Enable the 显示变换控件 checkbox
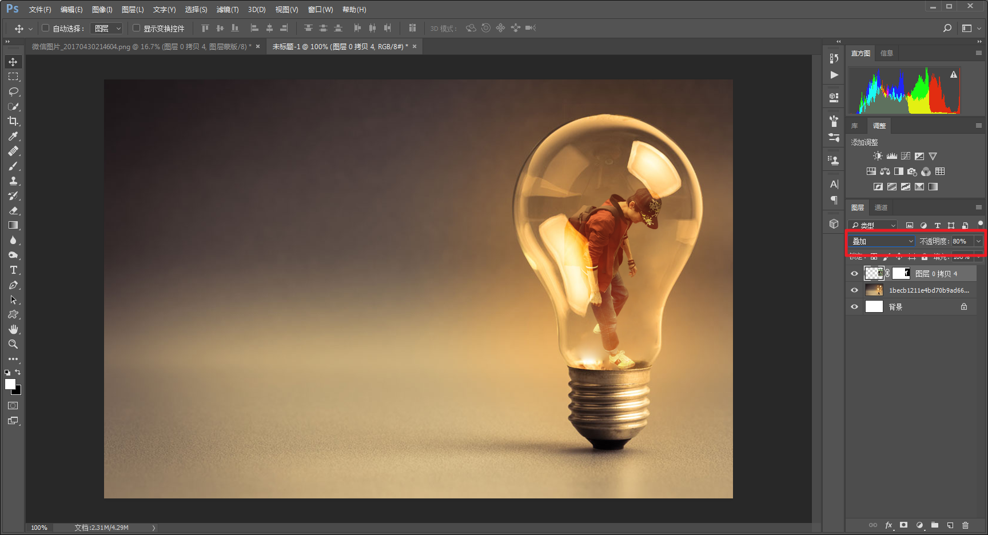 [x=136, y=28]
